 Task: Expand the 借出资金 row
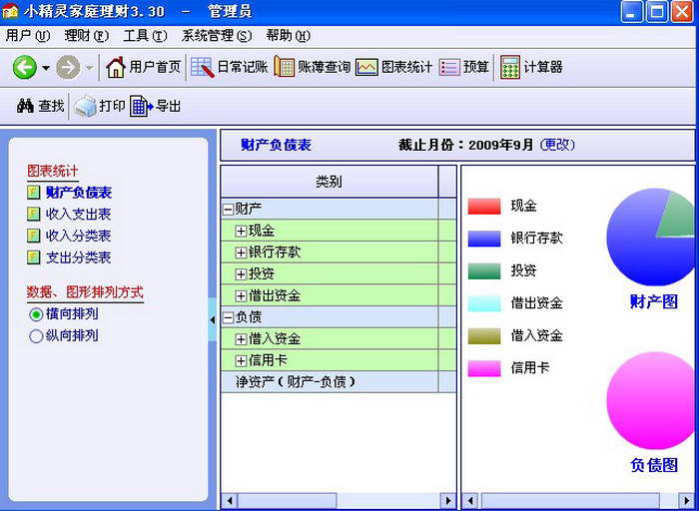[241, 295]
